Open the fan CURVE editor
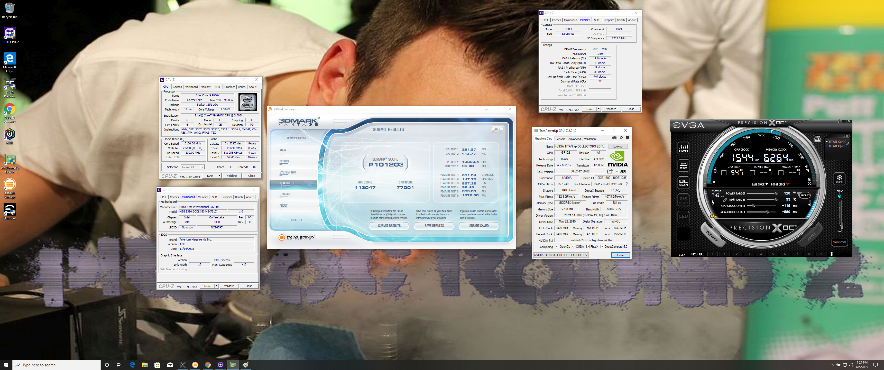This screenshot has width=884, height=370. (x=839, y=179)
